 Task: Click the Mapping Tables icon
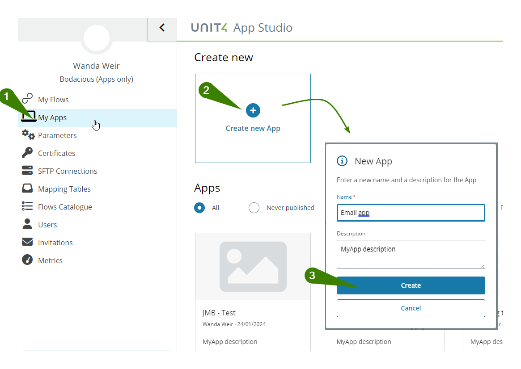pos(28,189)
